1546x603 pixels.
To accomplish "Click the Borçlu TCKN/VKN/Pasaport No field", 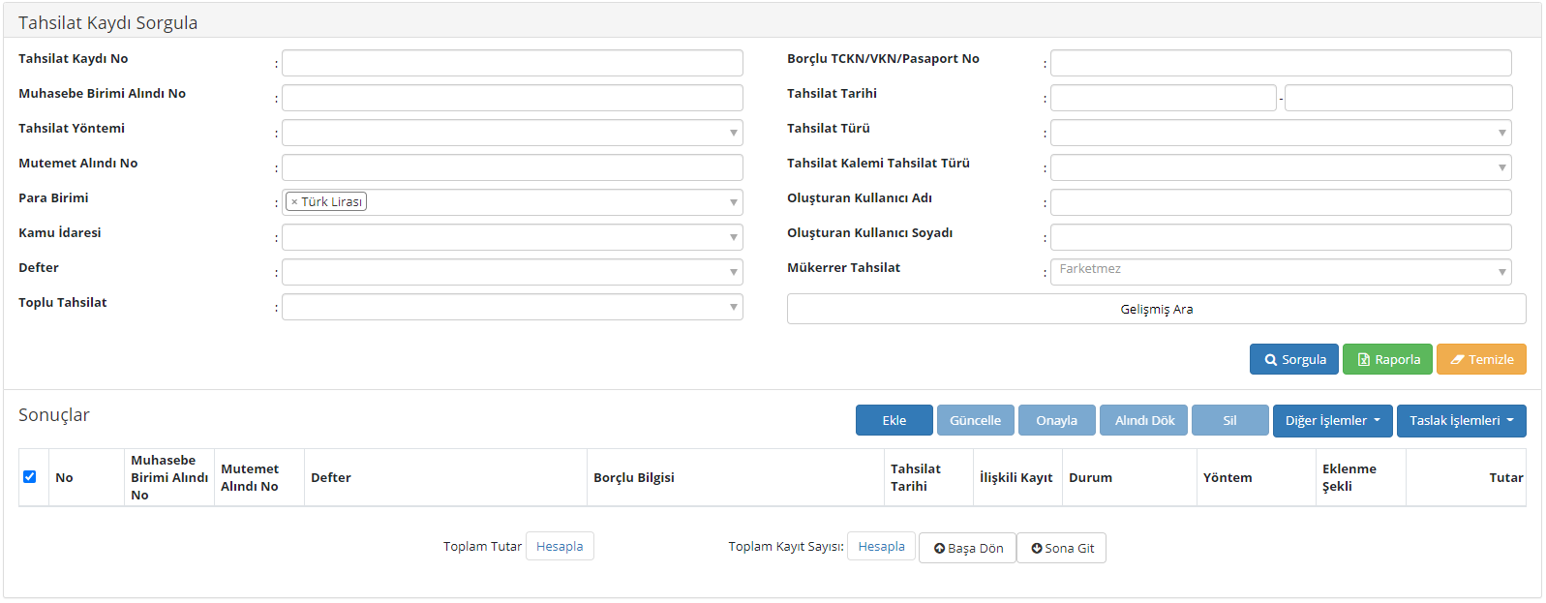I will 1280,63.
